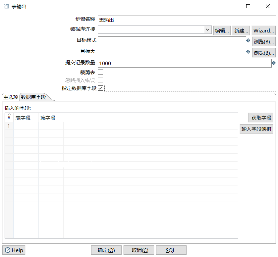Toggle the 裁剪表 checkbox

click(x=100, y=72)
